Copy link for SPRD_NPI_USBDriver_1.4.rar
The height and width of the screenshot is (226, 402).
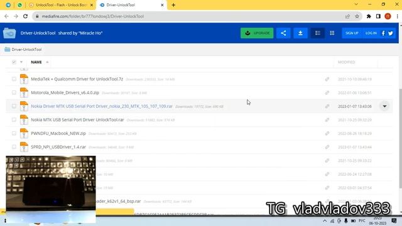pyautogui.click(x=327, y=147)
